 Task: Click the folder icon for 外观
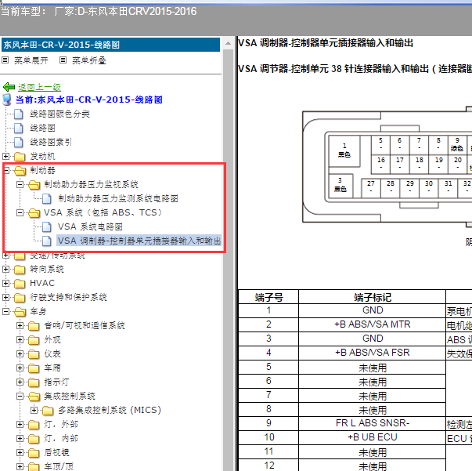(34, 340)
